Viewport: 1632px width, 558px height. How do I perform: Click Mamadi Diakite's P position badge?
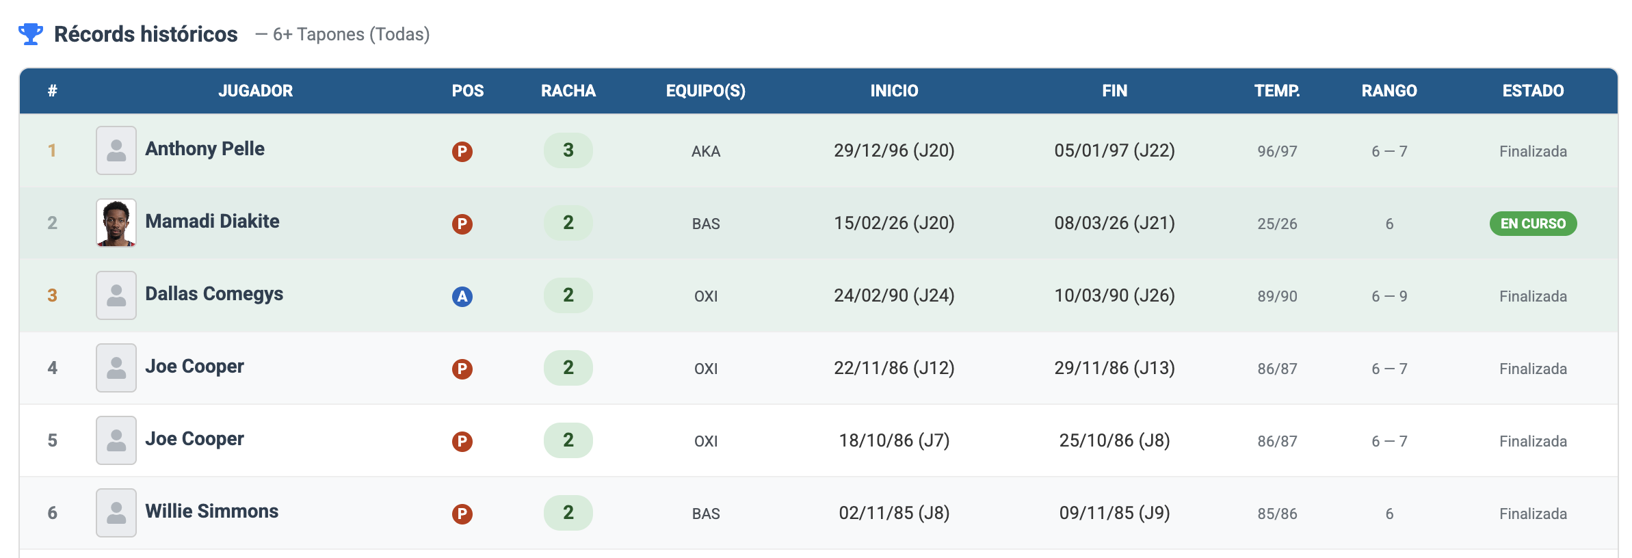point(462,224)
